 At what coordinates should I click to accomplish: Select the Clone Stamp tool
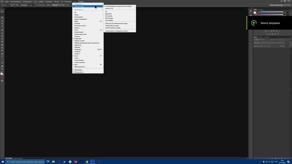point(2,36)
